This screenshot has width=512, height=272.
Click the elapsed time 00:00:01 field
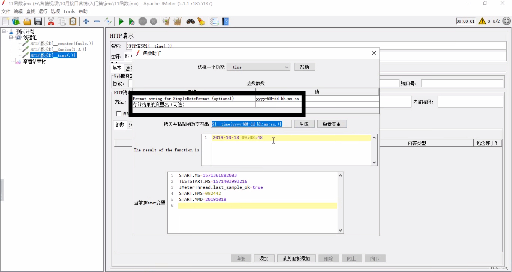coord(465,21)
